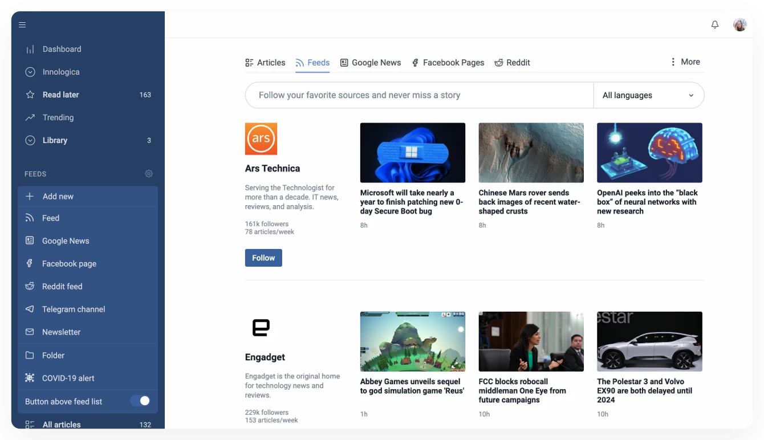
Task: Click '153 articles/week' text
Action: 271,421
